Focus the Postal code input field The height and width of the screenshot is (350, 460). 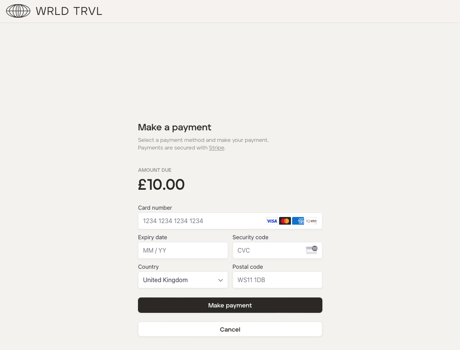coord(277,280)
